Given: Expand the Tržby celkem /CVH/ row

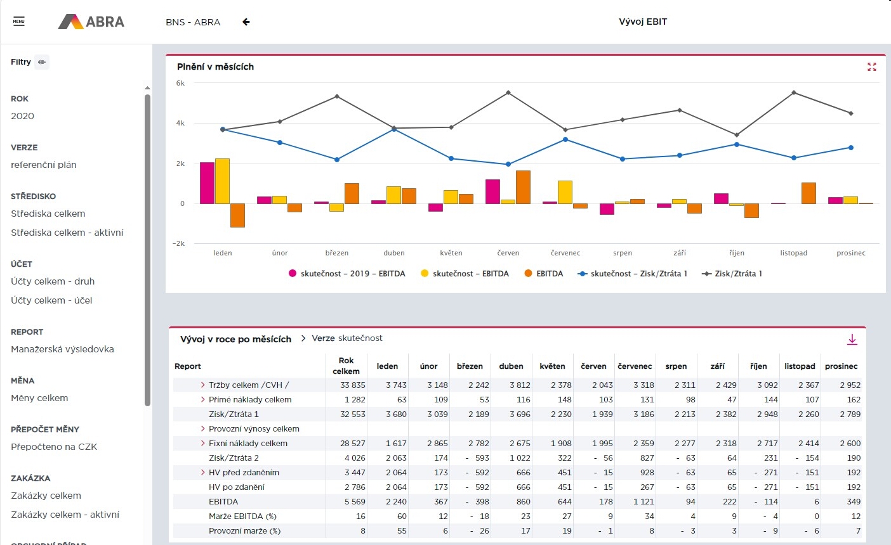Looking at the screenshot, I should click(202, 385).
